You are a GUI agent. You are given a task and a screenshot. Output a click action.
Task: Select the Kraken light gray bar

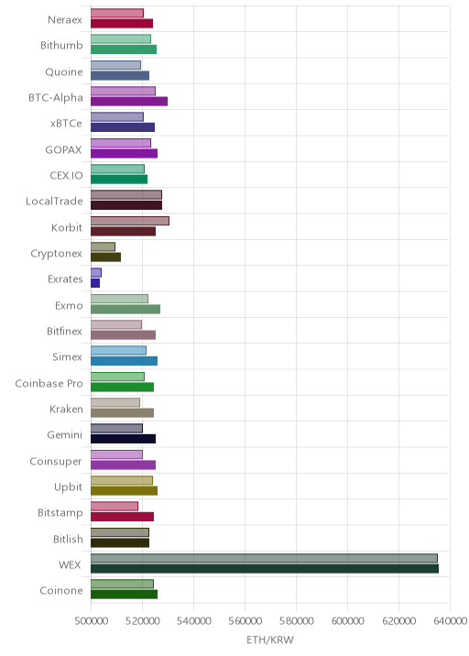tap(115, 402)
